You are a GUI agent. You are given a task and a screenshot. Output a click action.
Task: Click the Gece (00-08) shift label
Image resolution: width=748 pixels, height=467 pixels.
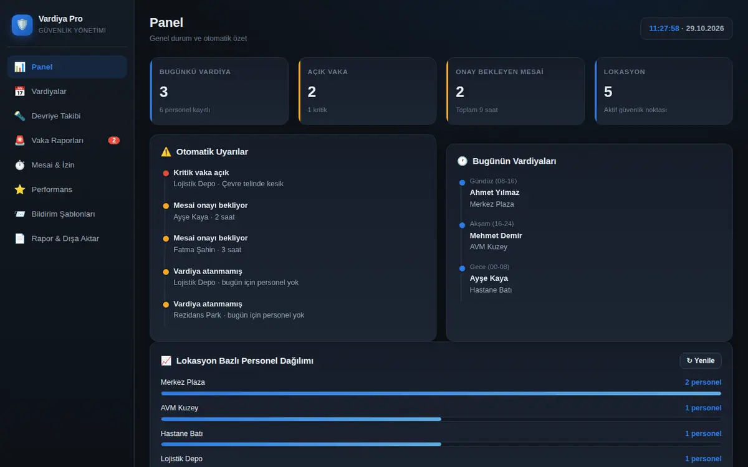(489, 267)
